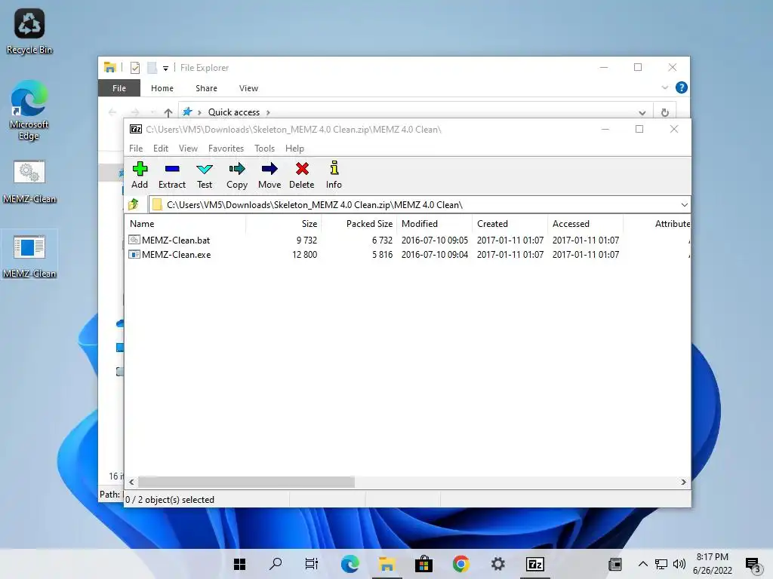Image resolution: width=773 pixels, height=579 pixels.
Task: Open Quick Access Toolbar customize dropdown
Action: pos(165,69)
